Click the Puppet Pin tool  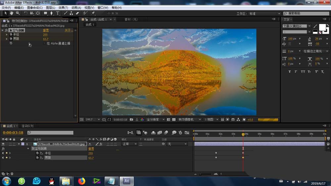click(93, 13)
